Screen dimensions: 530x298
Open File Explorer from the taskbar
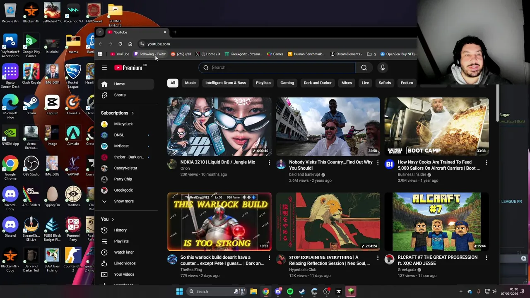[253, 291]
